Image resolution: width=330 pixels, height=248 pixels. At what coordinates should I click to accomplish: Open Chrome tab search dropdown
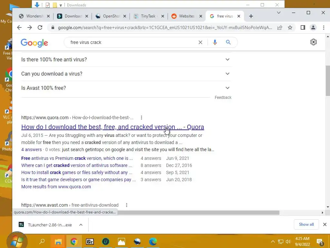279,13
